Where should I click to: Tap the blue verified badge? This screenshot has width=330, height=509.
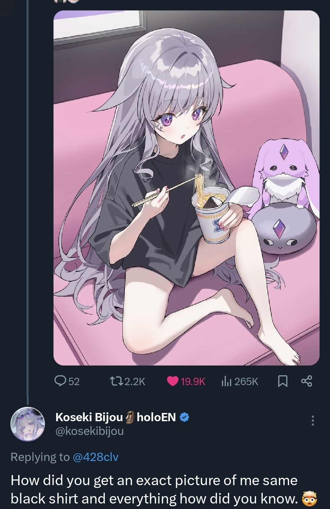click(184, 417)
